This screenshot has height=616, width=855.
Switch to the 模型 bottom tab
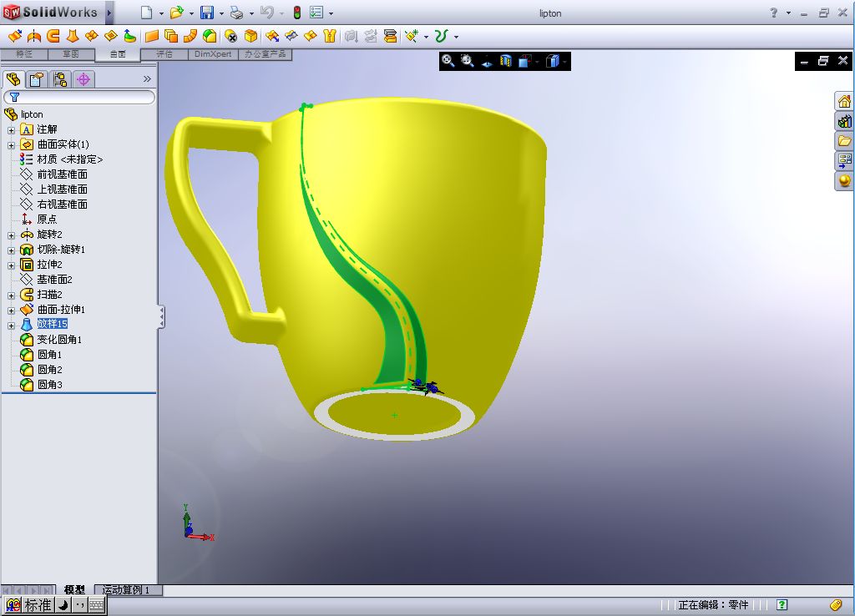74,590
